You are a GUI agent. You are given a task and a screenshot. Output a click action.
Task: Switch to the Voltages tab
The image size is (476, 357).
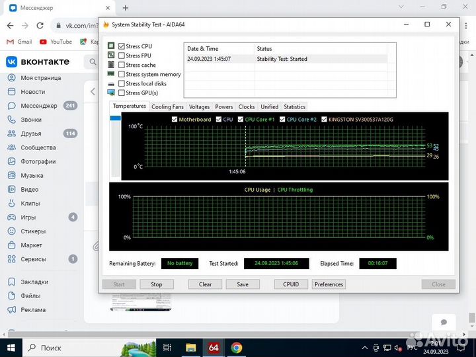pos(199,107)
